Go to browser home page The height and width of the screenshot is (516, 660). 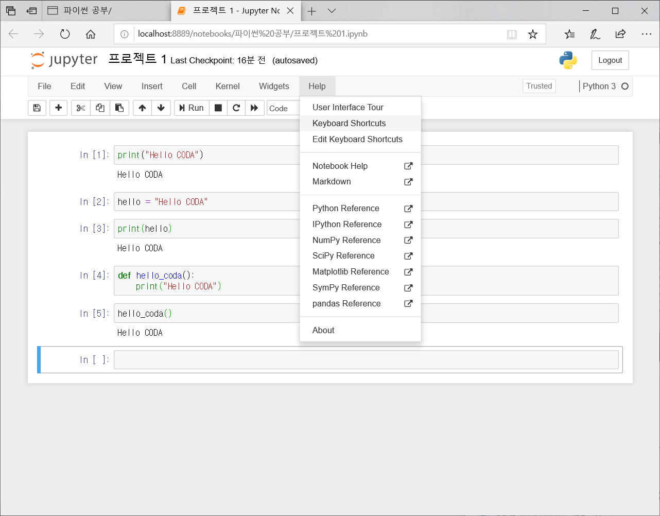91,34
